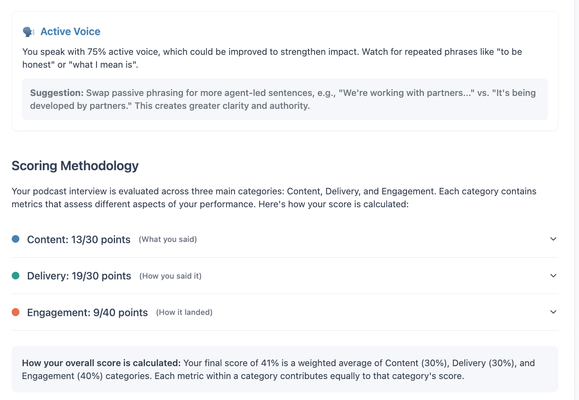Click the (What you said) subtitle
Screen dimensions: 579x400
click(168, 240)
